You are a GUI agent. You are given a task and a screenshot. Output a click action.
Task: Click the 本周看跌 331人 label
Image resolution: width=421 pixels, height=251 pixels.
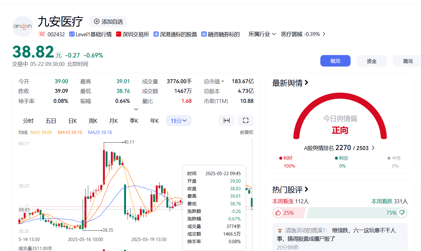click(389, 201)
